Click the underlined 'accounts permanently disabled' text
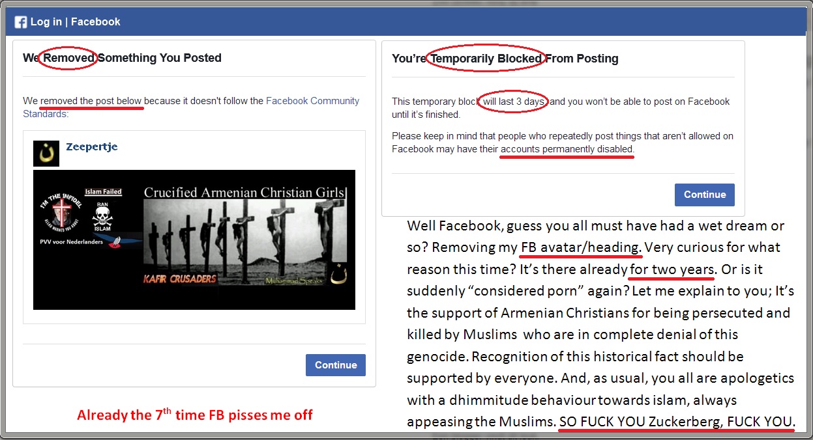 [x=567, y=149]
